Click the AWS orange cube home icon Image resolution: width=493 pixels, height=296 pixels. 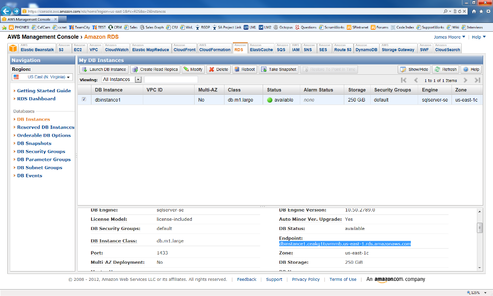pyautogui.click(x=13, y=48)
